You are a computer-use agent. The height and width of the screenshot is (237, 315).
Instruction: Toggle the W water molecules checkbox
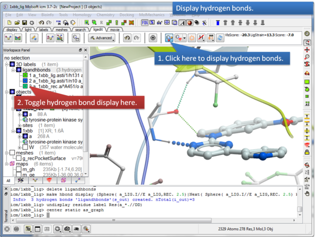[x=25, y=147]
